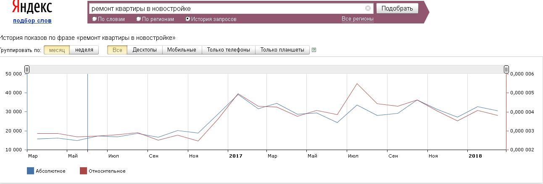The width and height of the screenshot is (543, 184).
Task: Open the 'подбор слов' link
Action: click(32, 21)
